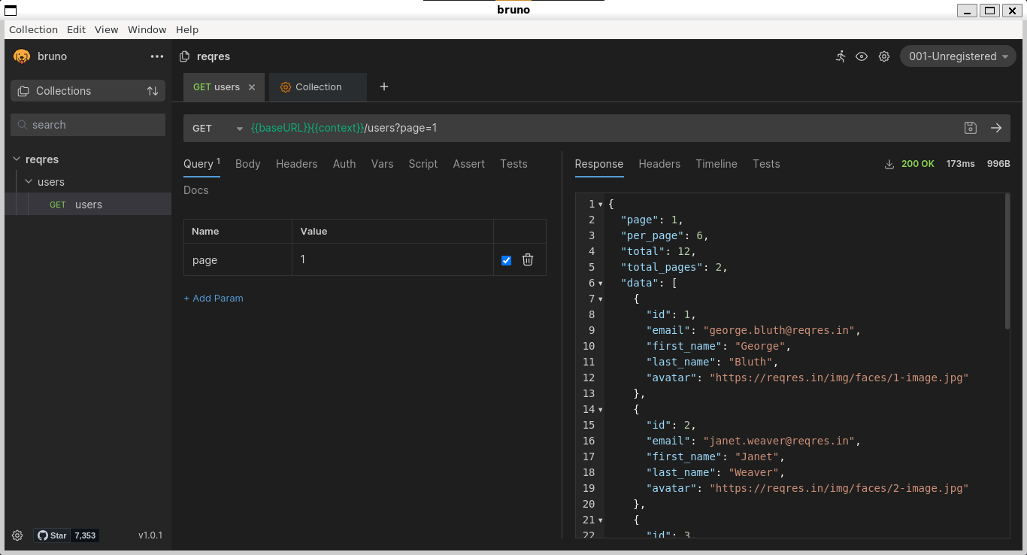
Task: Open the Collection menu in menu bar
Action: click(33, 29)
